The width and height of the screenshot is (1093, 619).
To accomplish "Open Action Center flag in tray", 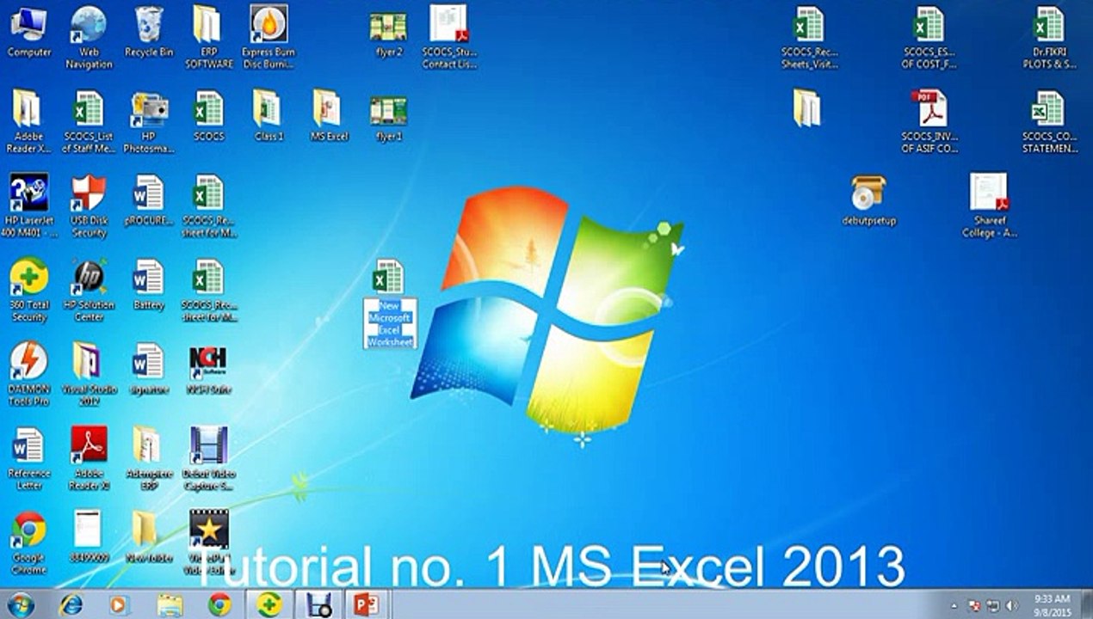I will (974, 605).
